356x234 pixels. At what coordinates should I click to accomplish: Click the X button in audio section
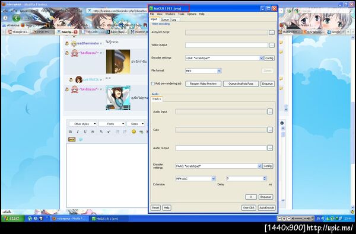point(251,197)
